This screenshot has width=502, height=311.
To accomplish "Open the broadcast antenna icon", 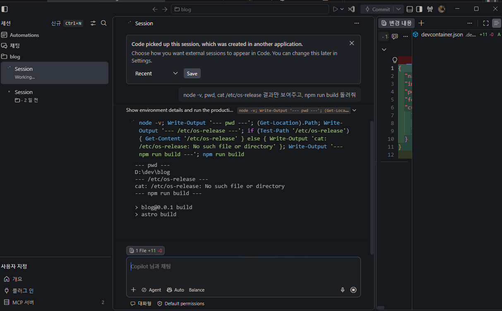I will (x=430, y=9).
